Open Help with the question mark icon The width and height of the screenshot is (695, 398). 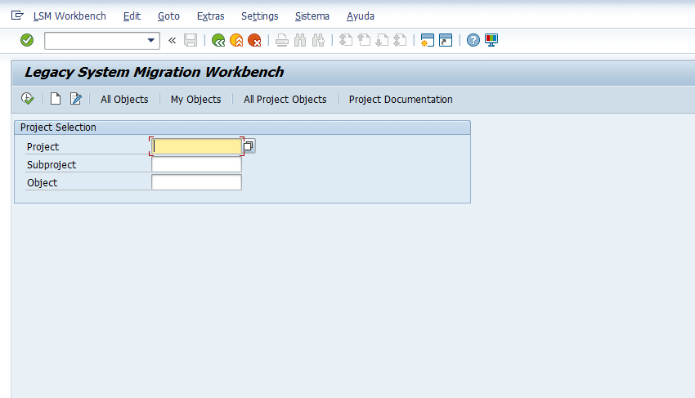tap(473, 40)
